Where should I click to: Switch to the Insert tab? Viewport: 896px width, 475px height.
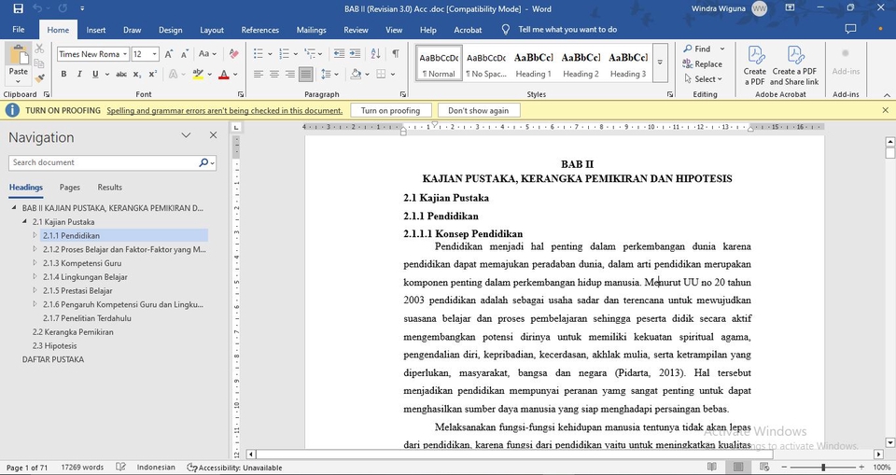point(96,30)
